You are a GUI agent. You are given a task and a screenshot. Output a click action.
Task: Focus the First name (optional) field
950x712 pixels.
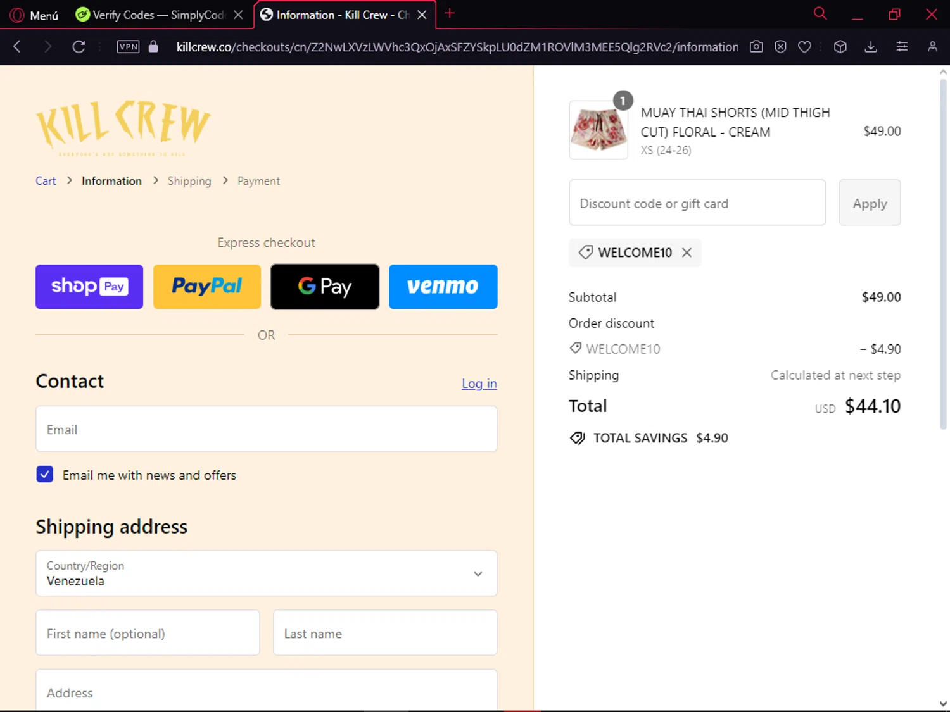tap(148, 633)
